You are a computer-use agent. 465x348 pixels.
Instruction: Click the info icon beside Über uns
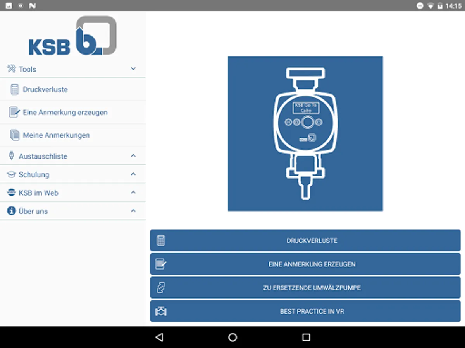tap(11, 211)
